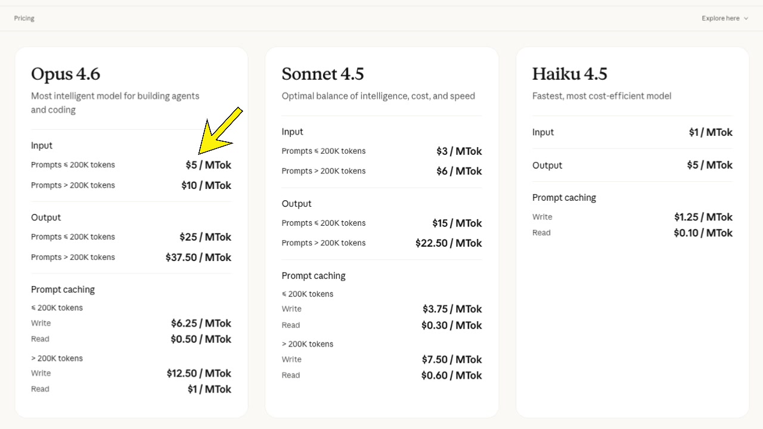Click Opus output price $25 / MTok

(x=206, y=237)
